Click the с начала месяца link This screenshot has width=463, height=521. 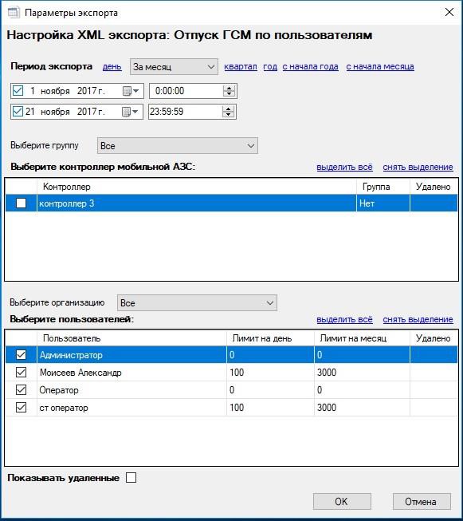(380, 67)
